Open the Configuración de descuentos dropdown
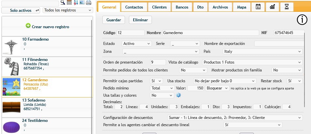This screenshot has height=134, width=311. tap(235, 118)
